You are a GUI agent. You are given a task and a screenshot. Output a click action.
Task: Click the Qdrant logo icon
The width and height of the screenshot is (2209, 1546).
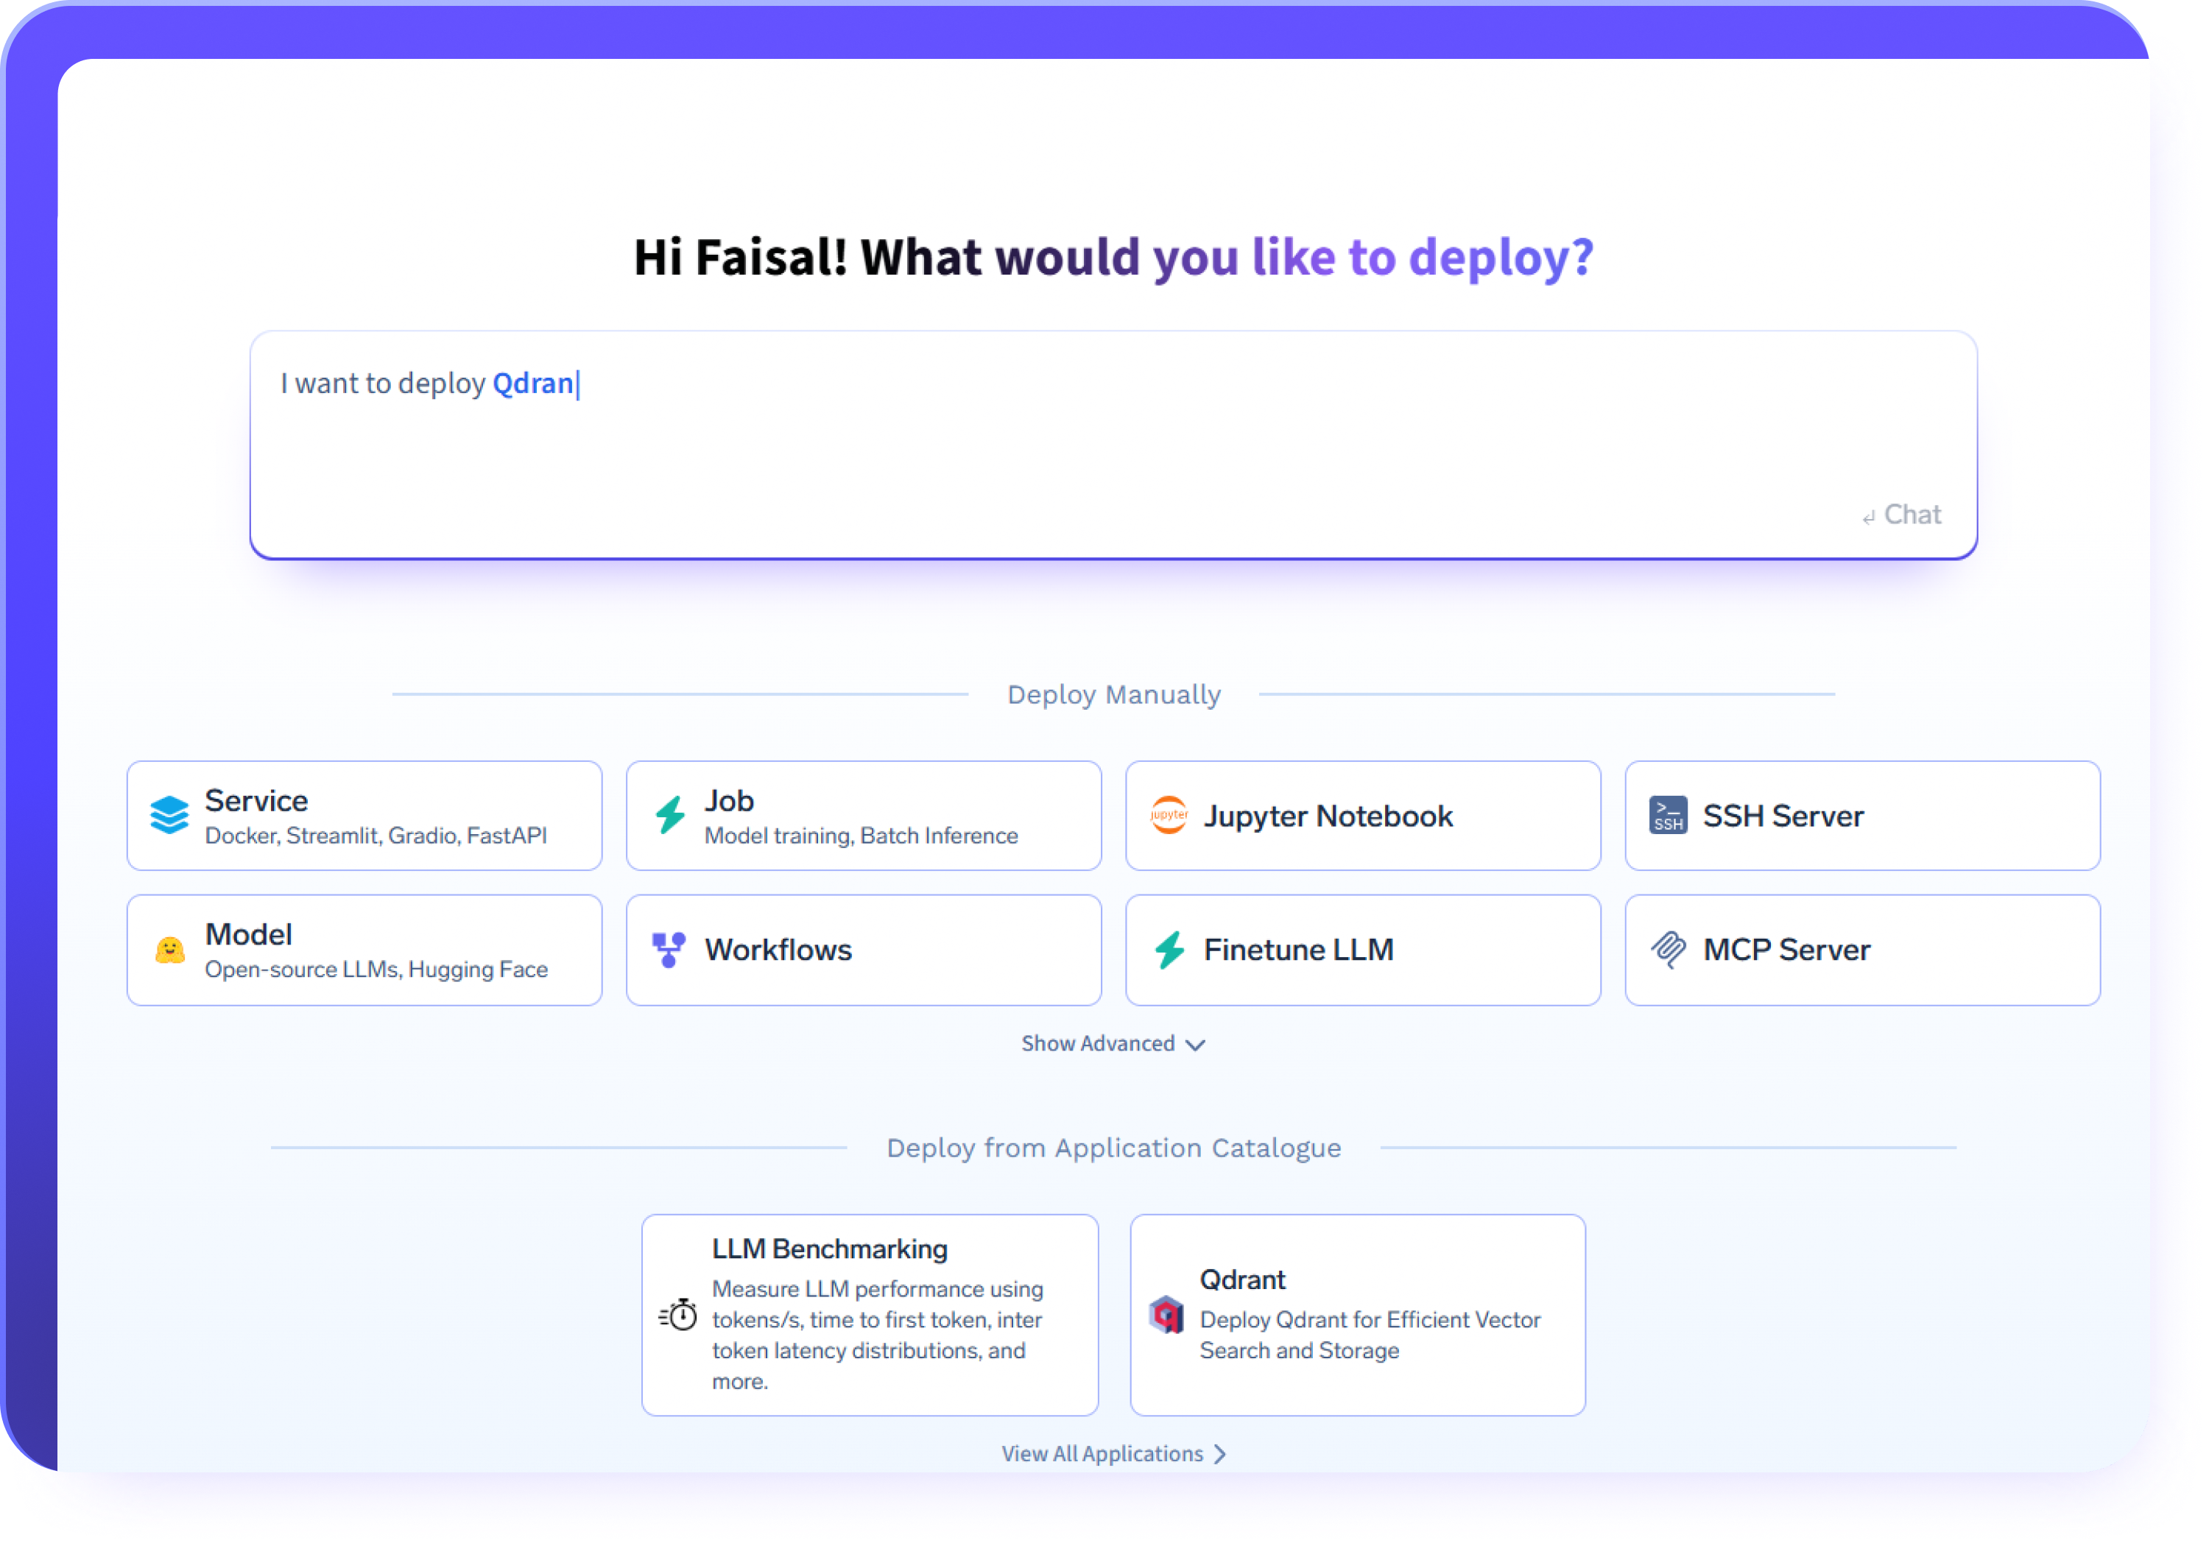[x=1166, y=1314]
